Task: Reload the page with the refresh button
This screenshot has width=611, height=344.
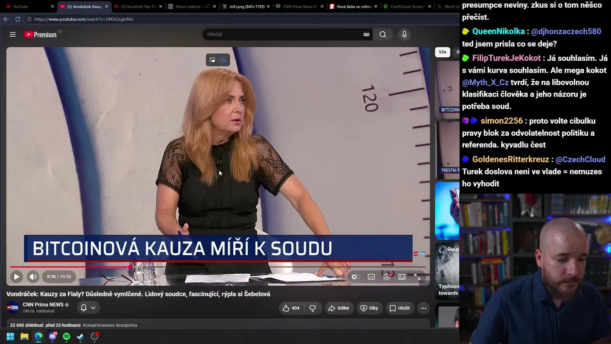Action: (18, 19)
